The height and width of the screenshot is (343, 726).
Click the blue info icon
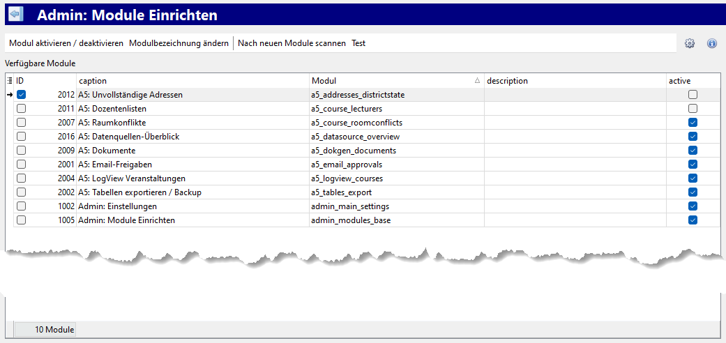[x=712, y=43]
